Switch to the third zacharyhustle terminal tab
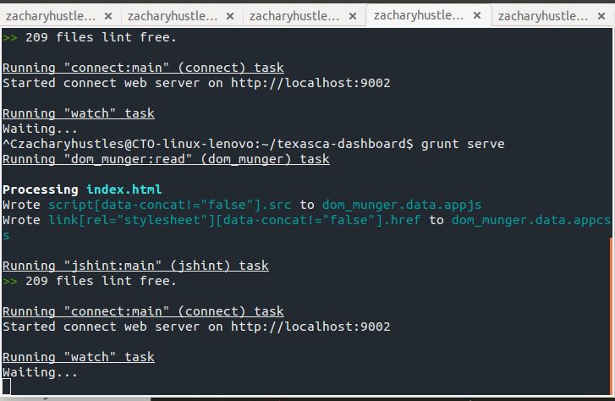This screenshot has height=401, width=615. tap(294, 16)
